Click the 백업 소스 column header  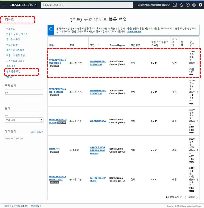(x=95, y=45)
